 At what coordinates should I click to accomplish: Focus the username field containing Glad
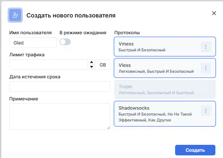point(33,42)
